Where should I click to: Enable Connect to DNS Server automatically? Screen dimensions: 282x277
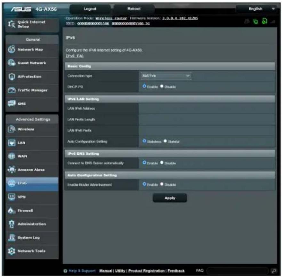coord(144,163)
